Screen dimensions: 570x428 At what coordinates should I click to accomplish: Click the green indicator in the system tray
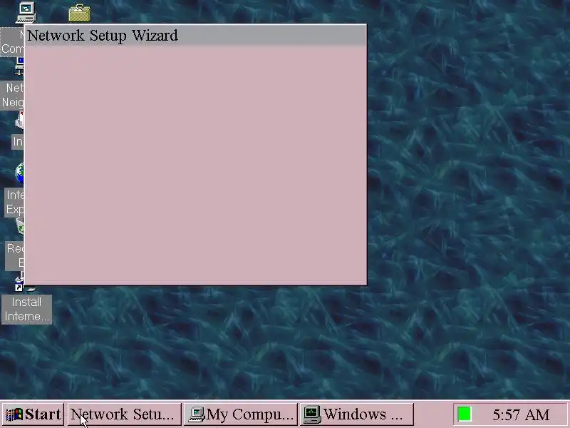465,414
